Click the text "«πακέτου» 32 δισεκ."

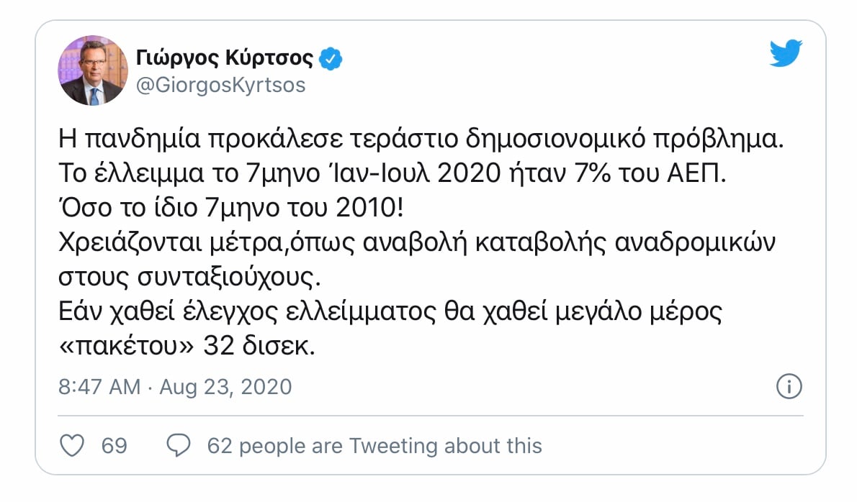[x=187, y=344]
